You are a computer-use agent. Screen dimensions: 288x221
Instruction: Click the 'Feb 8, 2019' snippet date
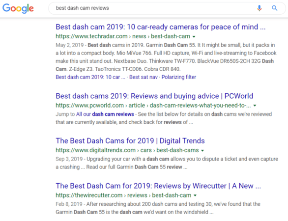tap(69, 204)
